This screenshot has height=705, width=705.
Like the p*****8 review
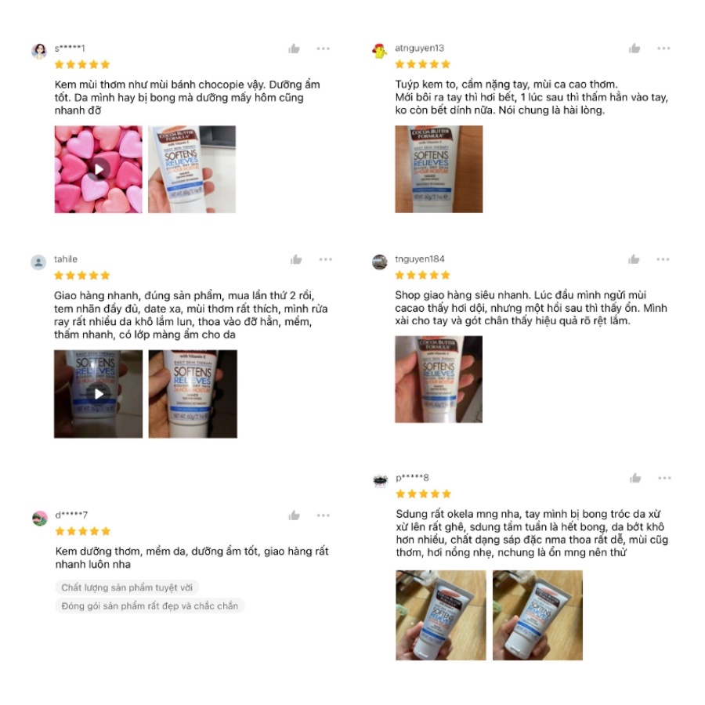click(635, 478)
